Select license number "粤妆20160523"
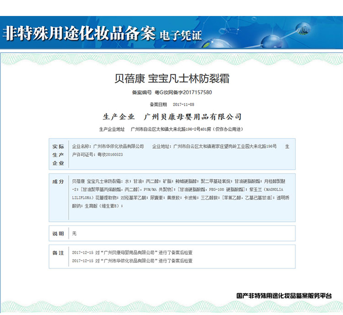 point(110,154)
